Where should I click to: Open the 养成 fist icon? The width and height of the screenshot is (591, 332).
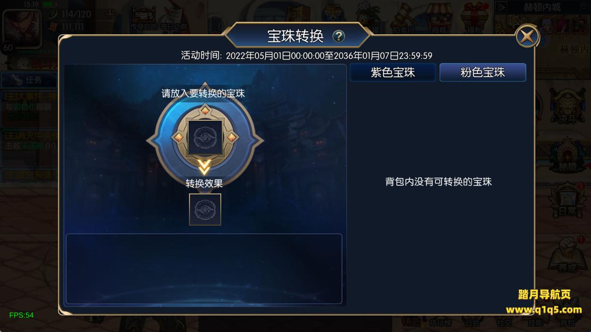point(567,255)
